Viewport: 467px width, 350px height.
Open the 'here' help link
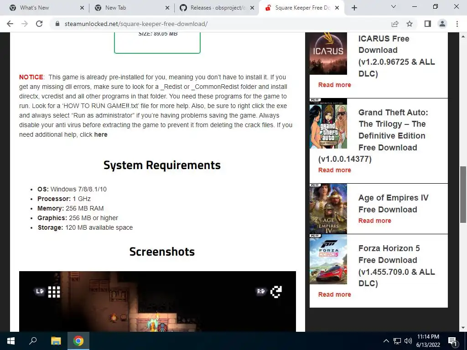coord(101,134)
